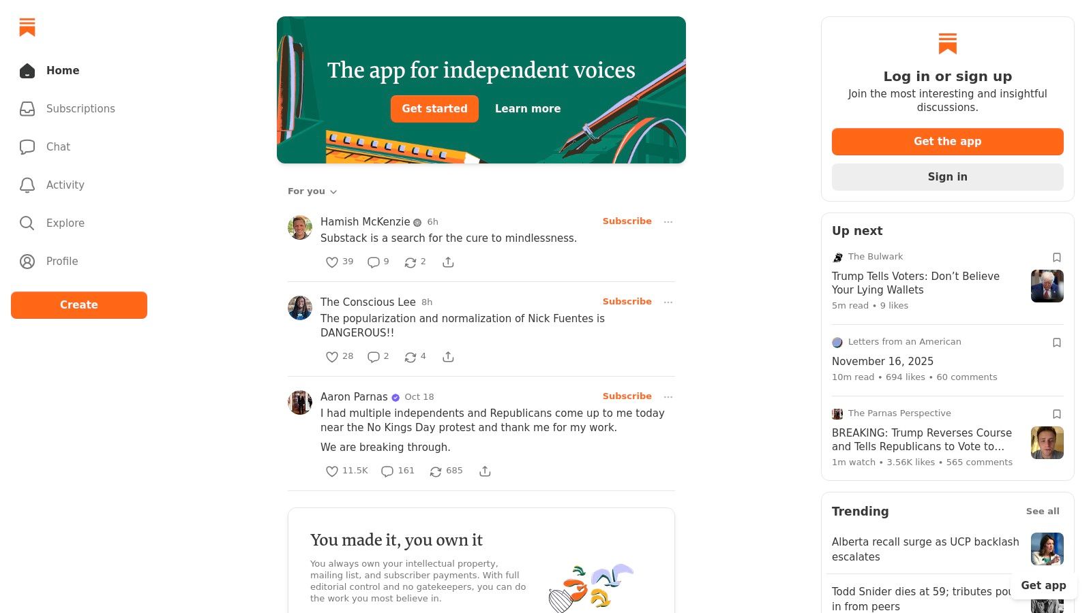Click the Substack logo at top left

click(x=27, y=27)
